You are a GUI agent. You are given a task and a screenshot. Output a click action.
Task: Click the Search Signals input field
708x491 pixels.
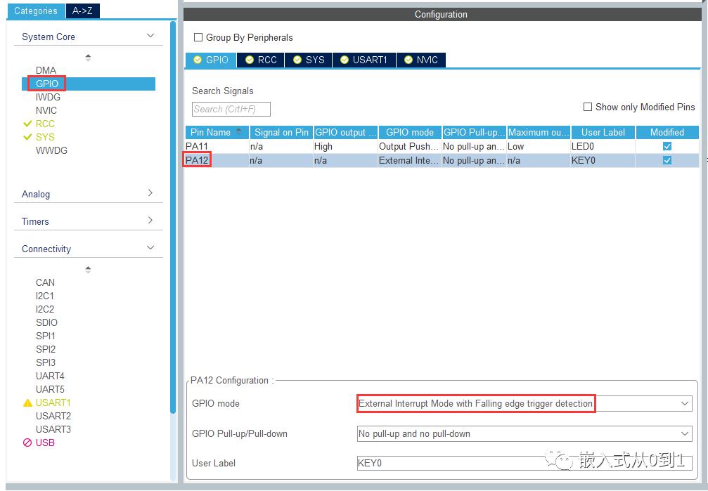(231, 109)
